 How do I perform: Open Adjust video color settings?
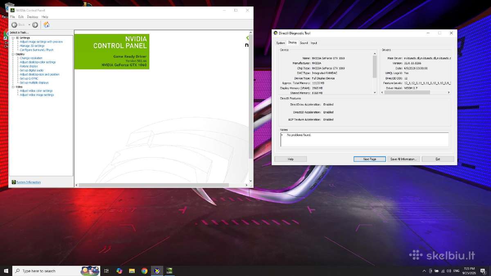pos(36,91)
